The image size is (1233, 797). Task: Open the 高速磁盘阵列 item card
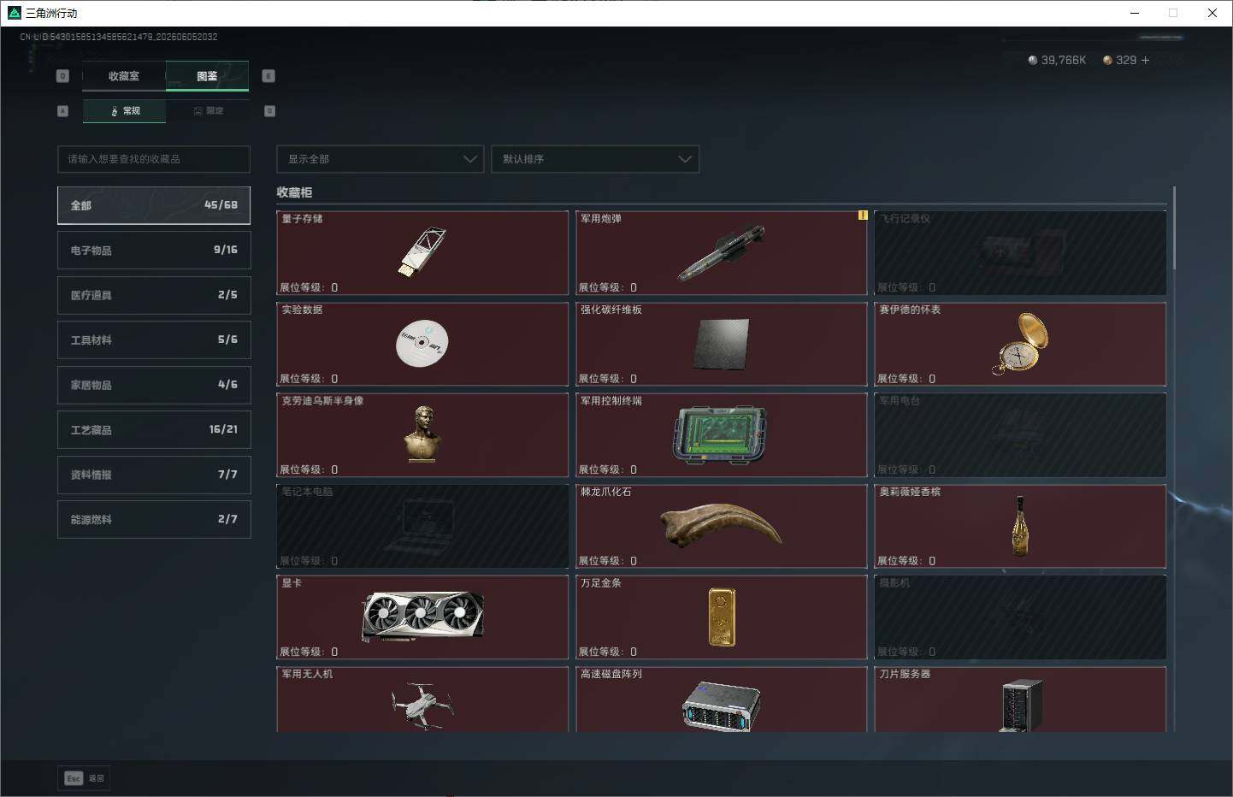pos(722,700)
